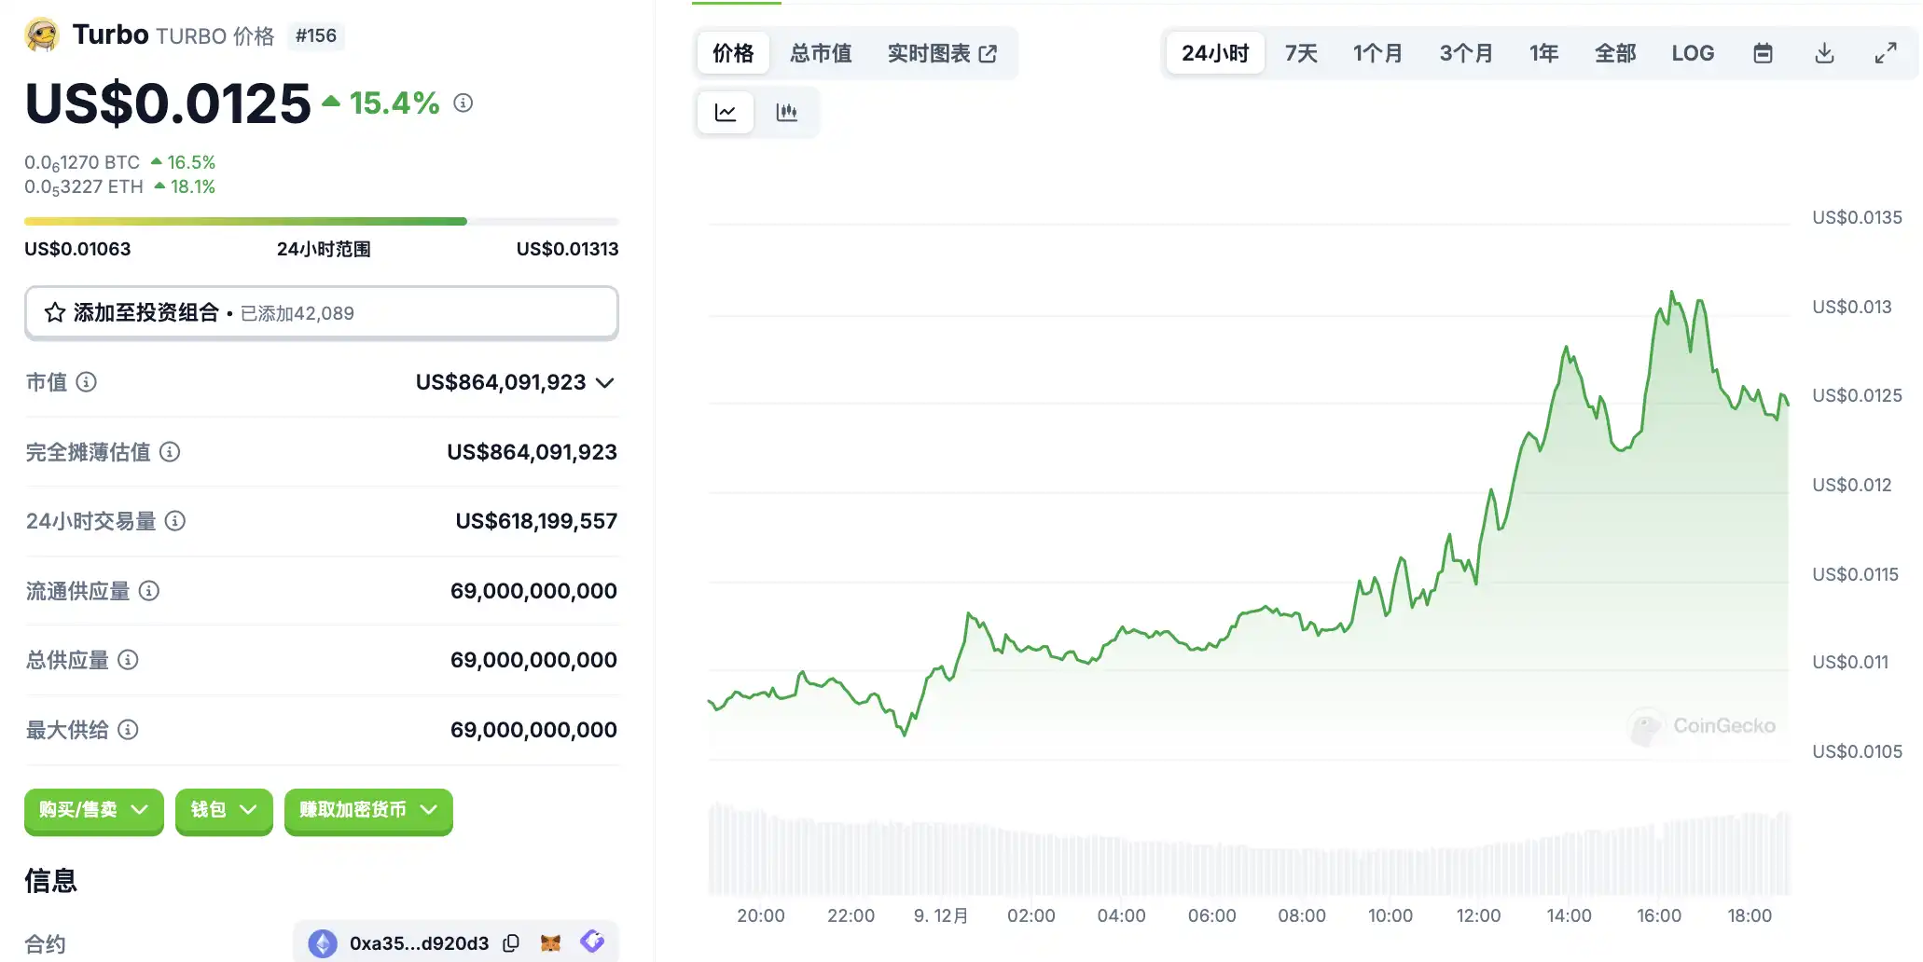This screenshot has height=962, width=1923.
Task: Click the info icon beside 市值
Action: pos(87,382)
